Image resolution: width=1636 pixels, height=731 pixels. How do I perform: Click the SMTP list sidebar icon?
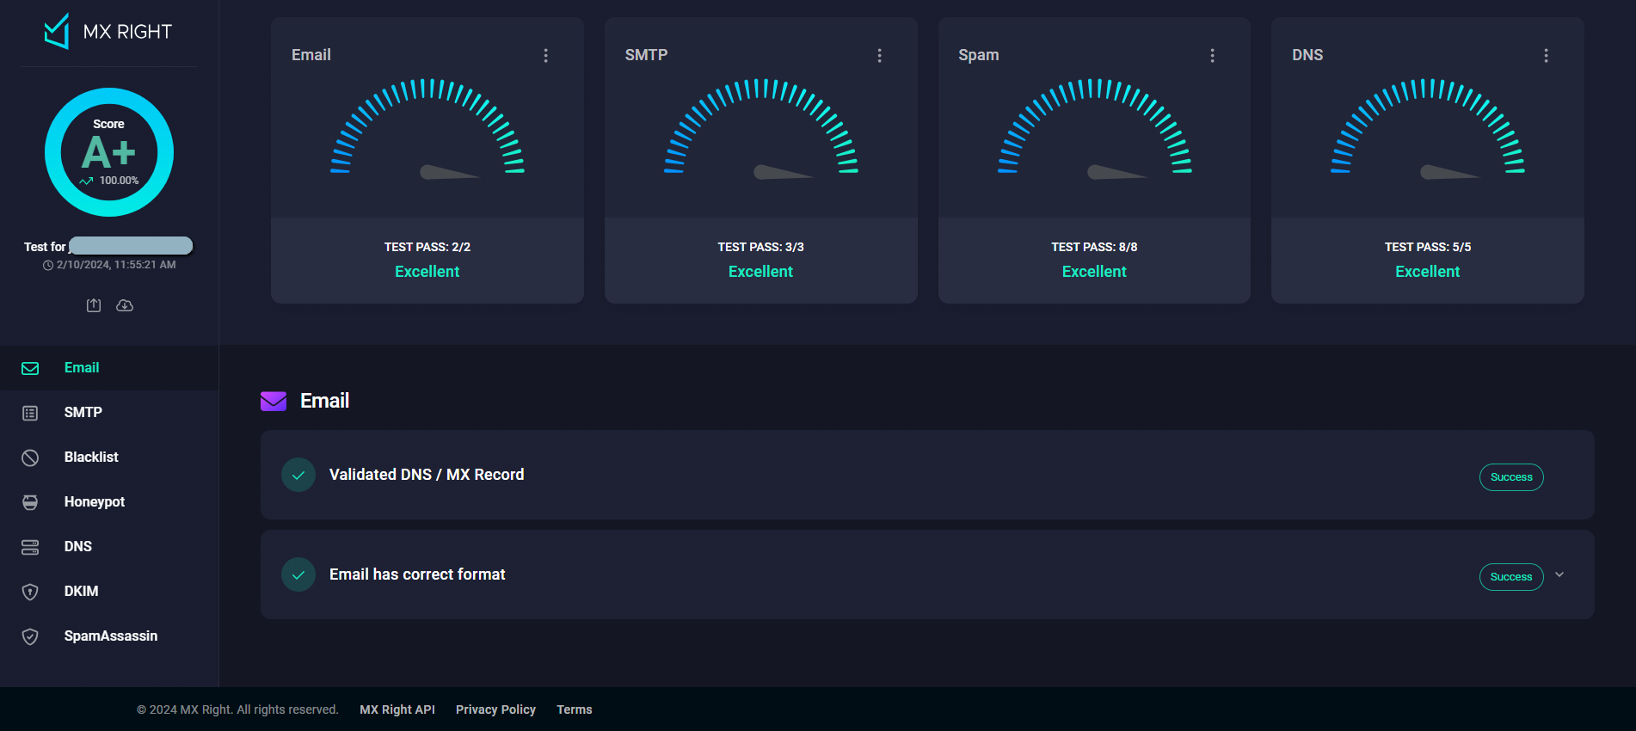tap(30, 413)
